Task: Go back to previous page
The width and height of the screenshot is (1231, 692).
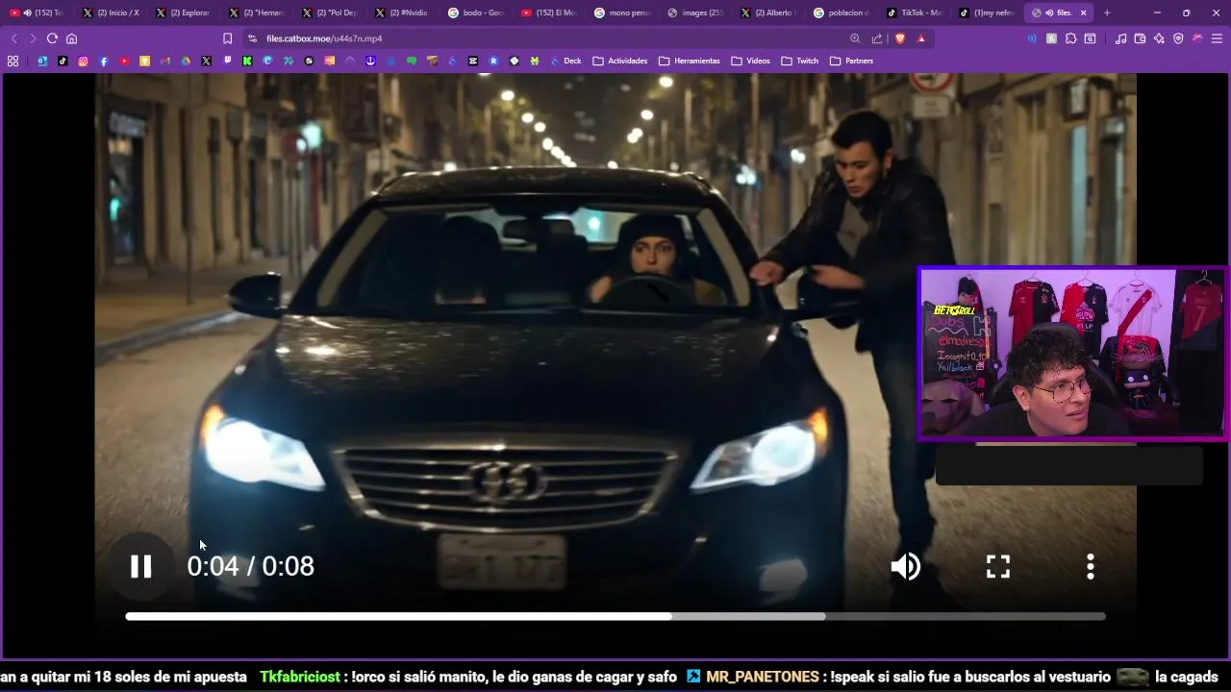Action: [x=13, y=38]
